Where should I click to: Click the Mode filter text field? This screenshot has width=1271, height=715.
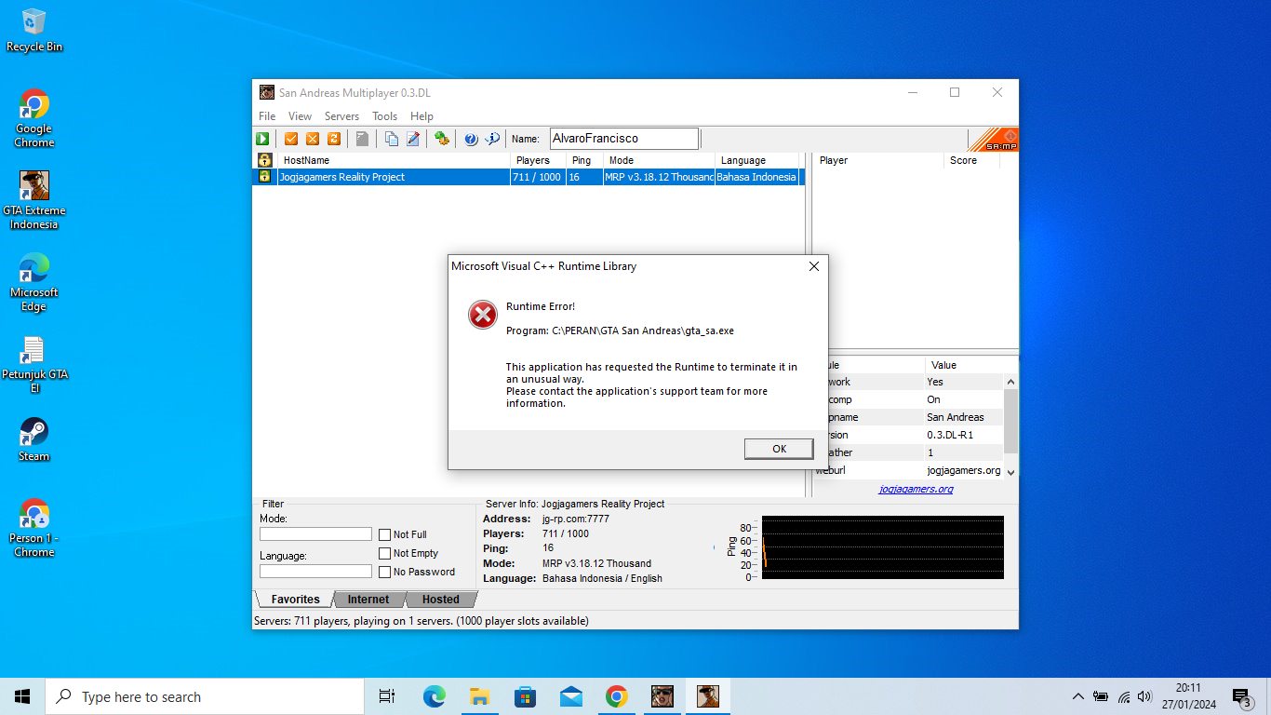(315, 534)
